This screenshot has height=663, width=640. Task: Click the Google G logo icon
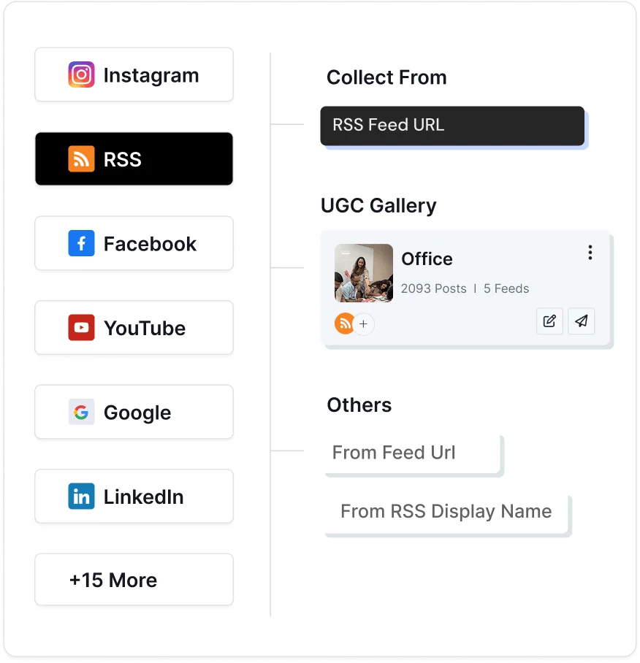81,412
